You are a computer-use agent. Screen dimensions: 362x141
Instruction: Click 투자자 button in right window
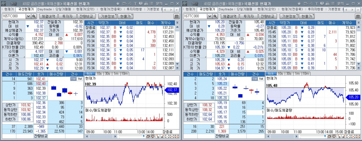[x=249, y=16]
